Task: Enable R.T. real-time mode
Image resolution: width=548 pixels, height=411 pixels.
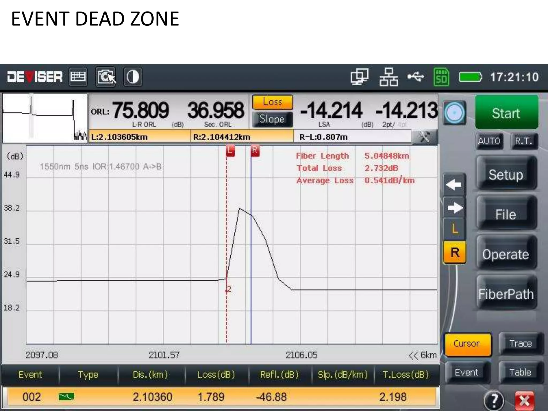Action: pyautogui.click(x=524, y=141)
